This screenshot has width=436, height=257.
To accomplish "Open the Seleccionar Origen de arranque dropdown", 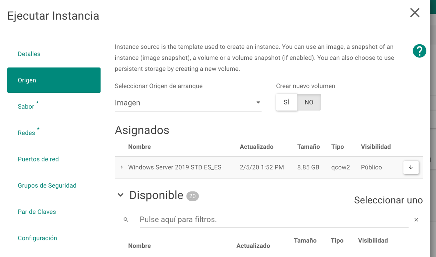I will tap(258, 102).
